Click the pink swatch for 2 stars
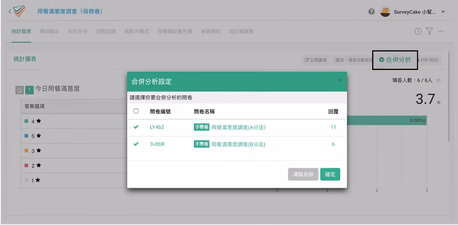458x225 pixels. [x=26, y=165]
